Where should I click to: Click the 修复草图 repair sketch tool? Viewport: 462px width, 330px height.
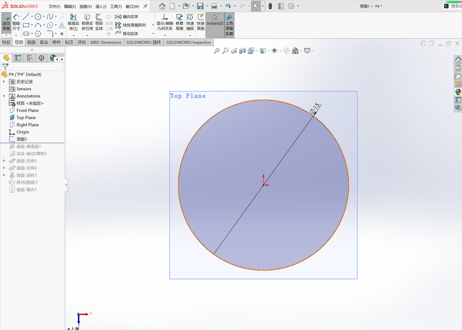[180, 23]
